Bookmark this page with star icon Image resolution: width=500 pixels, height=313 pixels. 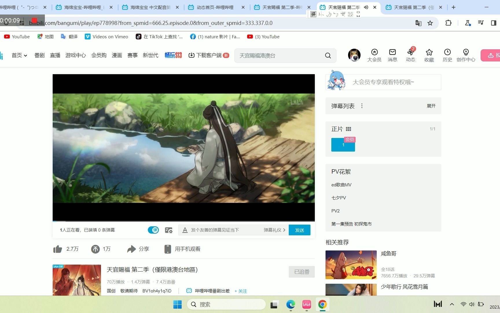(x=430, y=23)
